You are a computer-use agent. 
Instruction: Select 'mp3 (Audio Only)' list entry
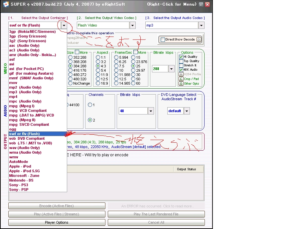pos(38,92)
